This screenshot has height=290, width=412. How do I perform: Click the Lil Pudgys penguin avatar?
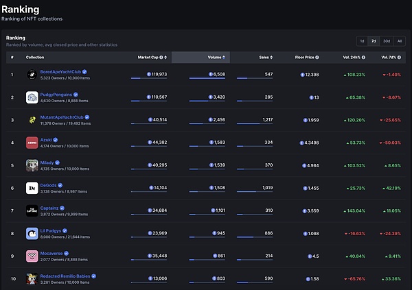click(32, 233)
